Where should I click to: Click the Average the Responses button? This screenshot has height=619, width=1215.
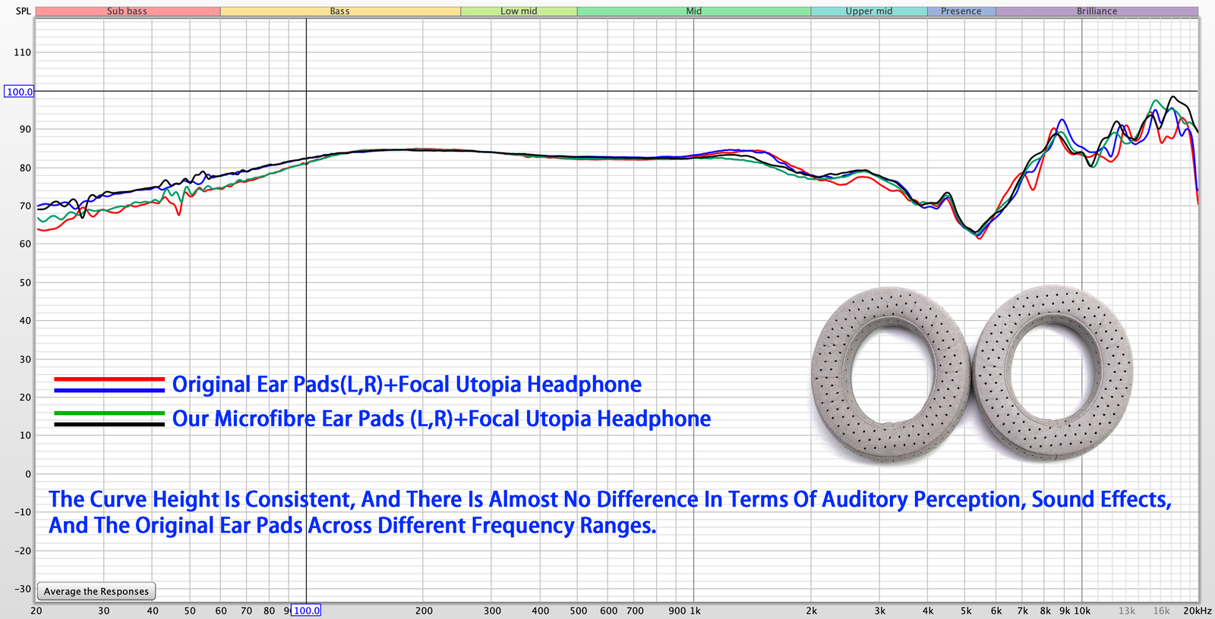pyautogui.click(x=96, y=592)
